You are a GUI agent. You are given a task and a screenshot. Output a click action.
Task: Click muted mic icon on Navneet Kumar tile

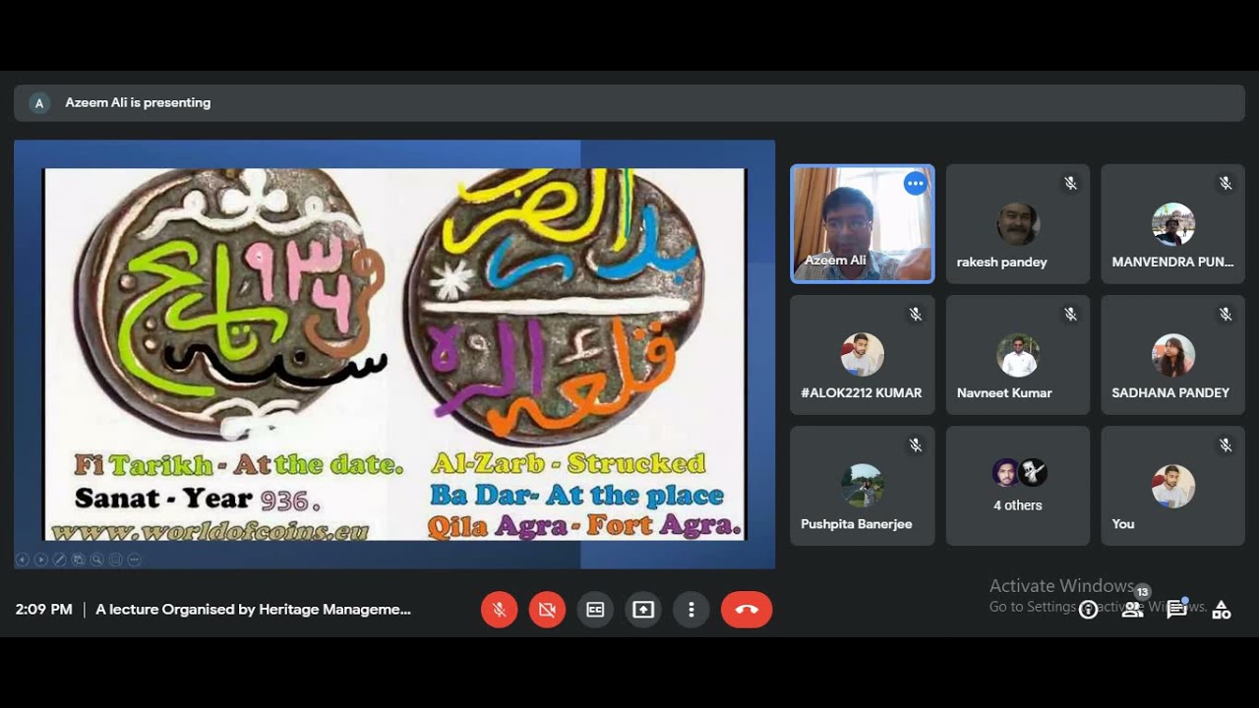(1070, 314)
